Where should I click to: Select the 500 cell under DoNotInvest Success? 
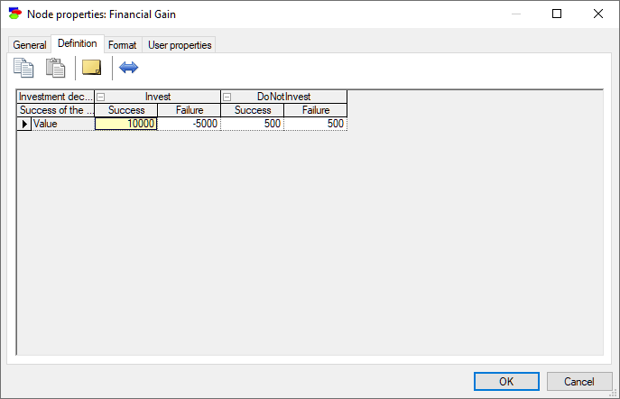[253, 124]
